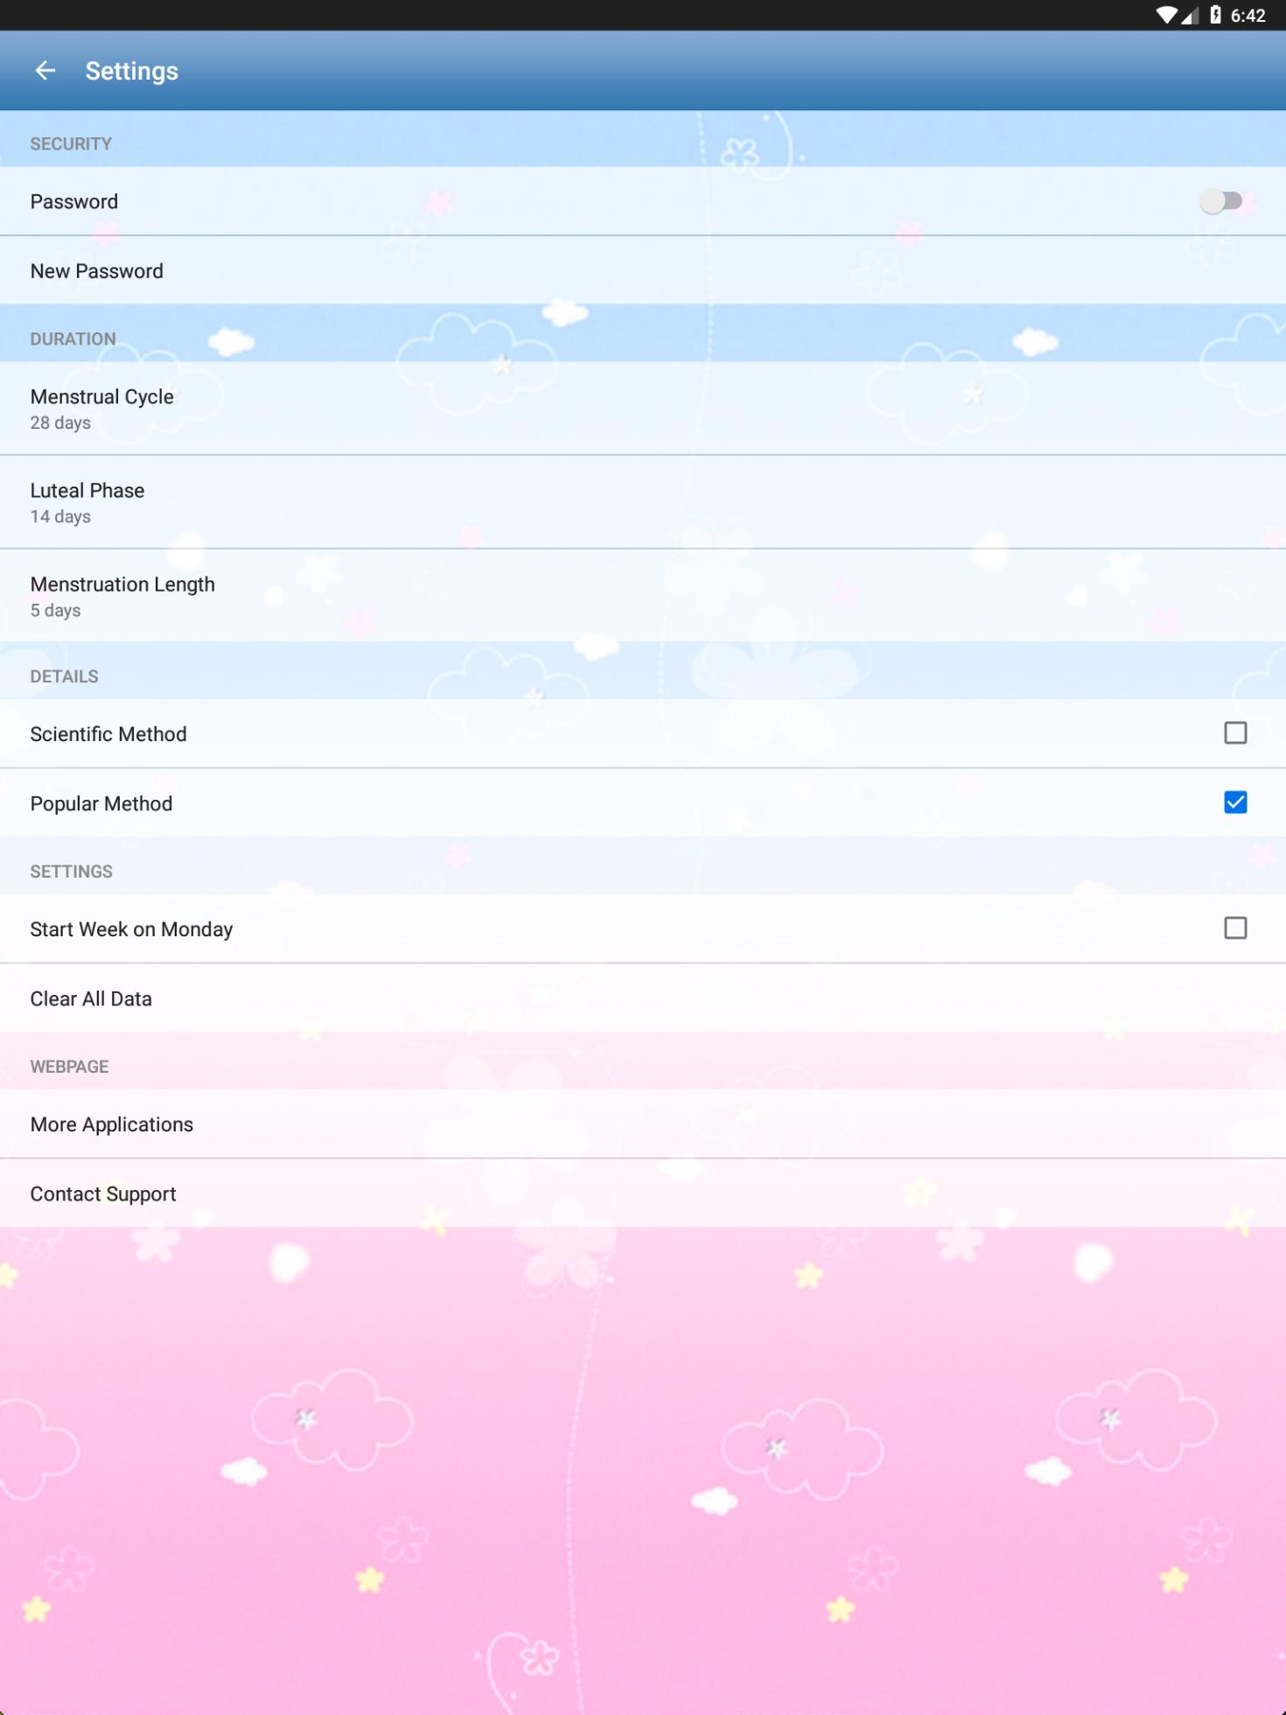The width and height of the screenshot is (1286, 1715).
Task: Select the WEBPAGE section header
Action: click(x=69, y=1067)
